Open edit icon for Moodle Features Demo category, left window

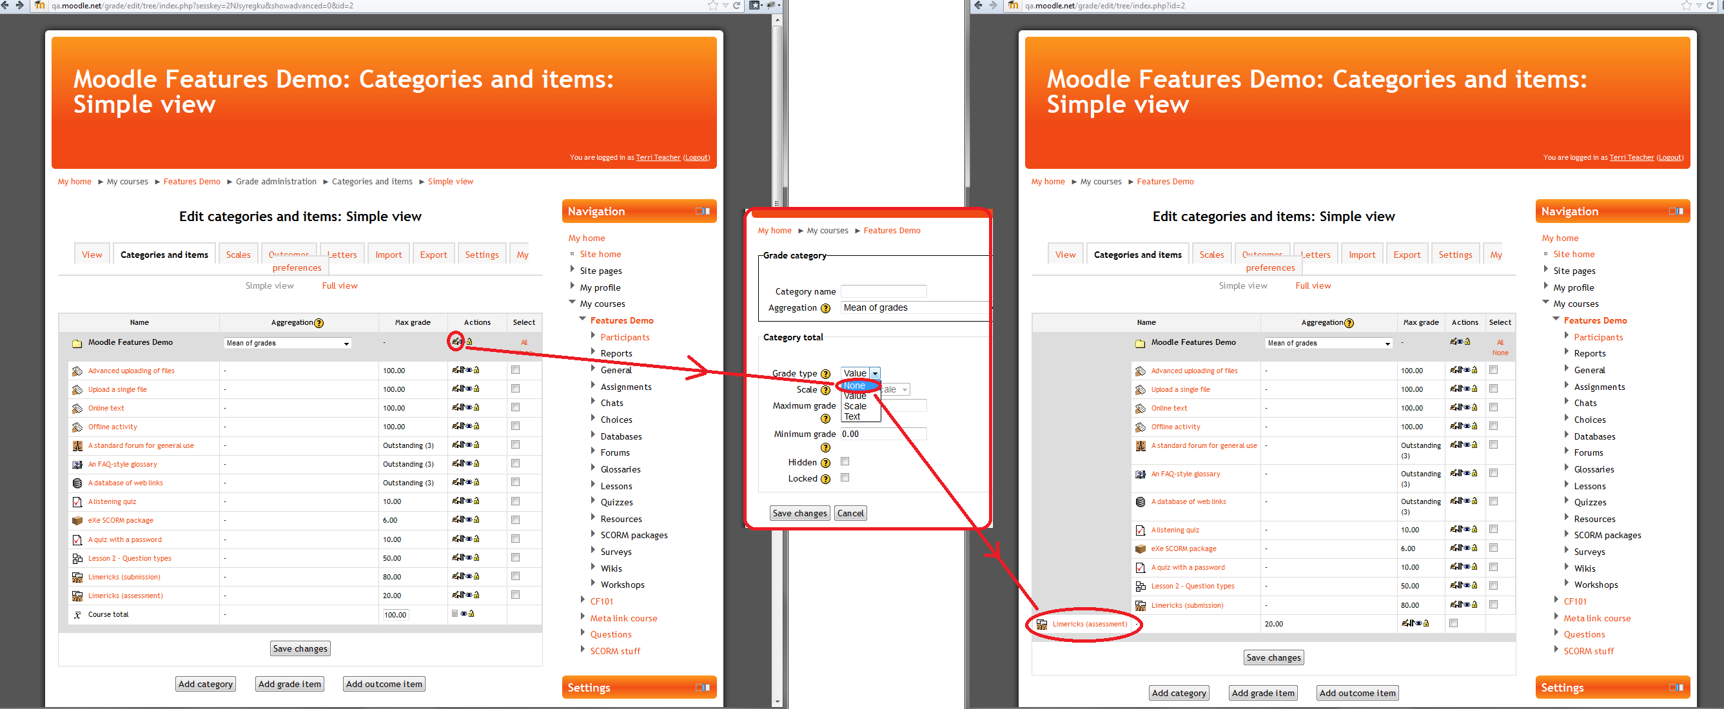click(455, 342)
